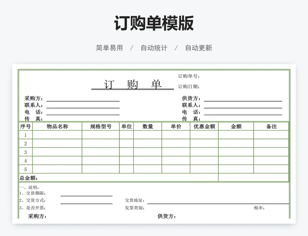Click the 自动统计 subtitle text
The image size is (308, 236).
[154, 48]
